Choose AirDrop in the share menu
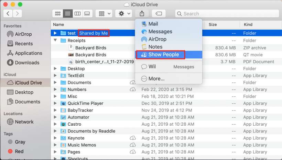This screenshot has width=282, height=160. click(169, 39)
